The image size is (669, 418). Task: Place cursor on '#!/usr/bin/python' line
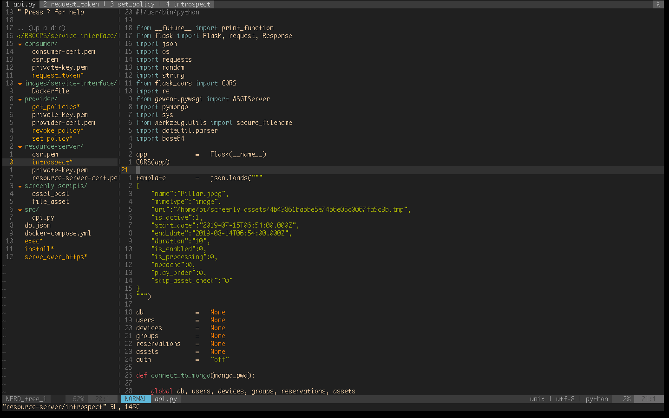click(x=168, y=12)
